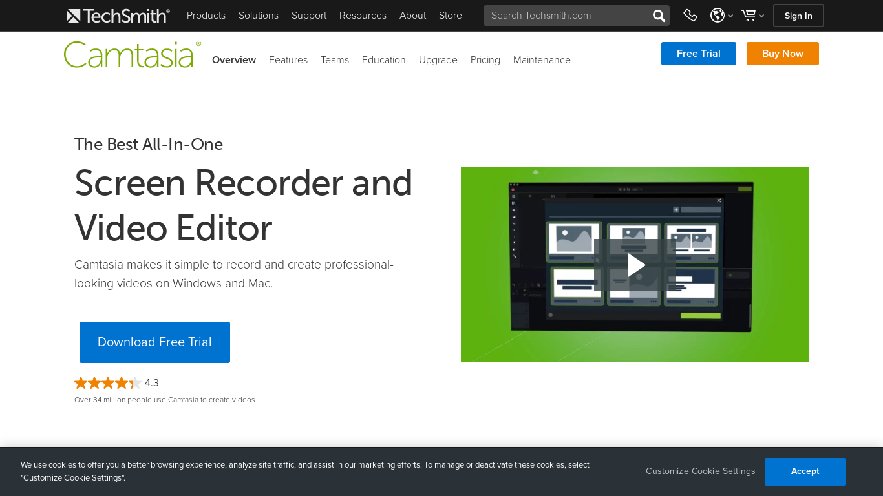Click Download Free Trial button
This screenshot has width=883, height=496.
coord(154,342)
